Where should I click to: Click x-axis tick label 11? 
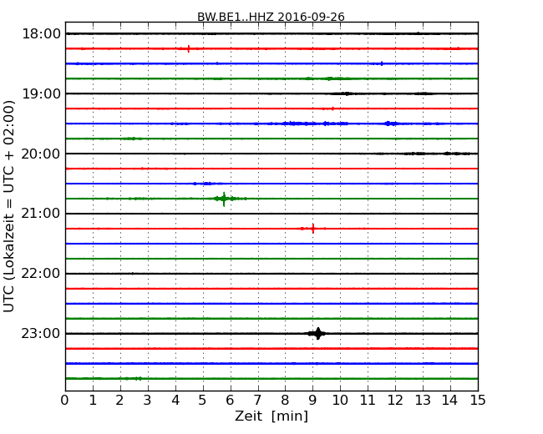368,400
